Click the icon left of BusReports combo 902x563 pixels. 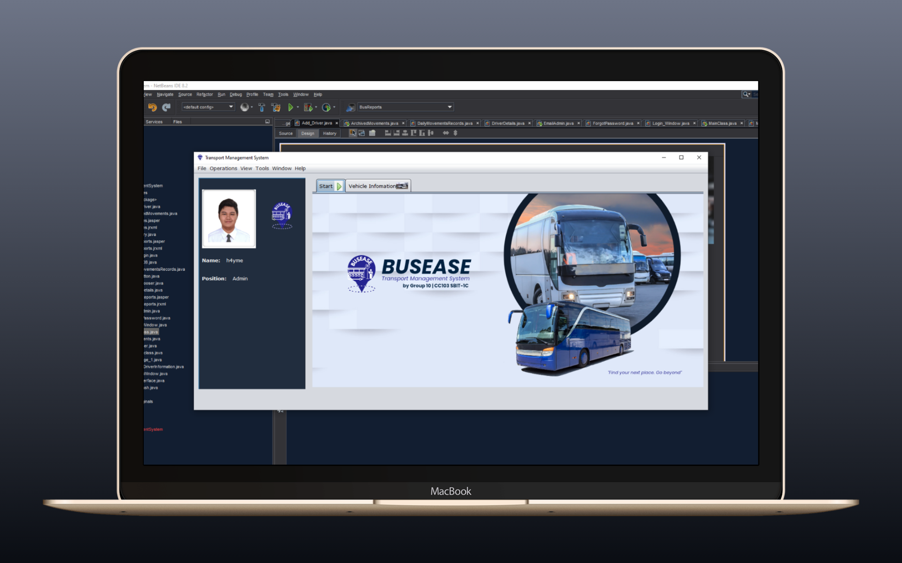click(x=350, y=107)
